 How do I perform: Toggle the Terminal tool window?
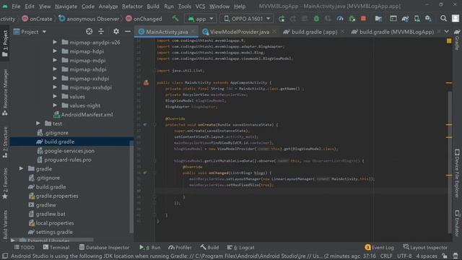(56, 247)
